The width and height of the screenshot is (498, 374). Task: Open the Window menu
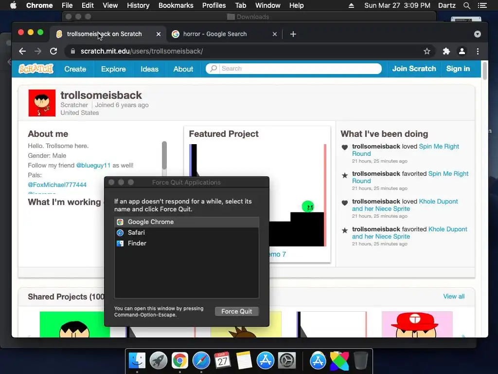(268, 5)
